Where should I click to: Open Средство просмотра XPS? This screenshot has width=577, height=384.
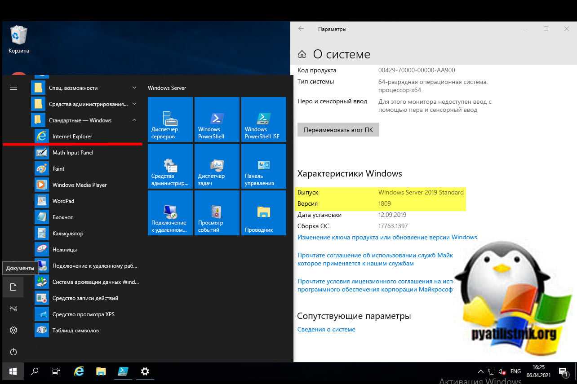coord(87,314)
